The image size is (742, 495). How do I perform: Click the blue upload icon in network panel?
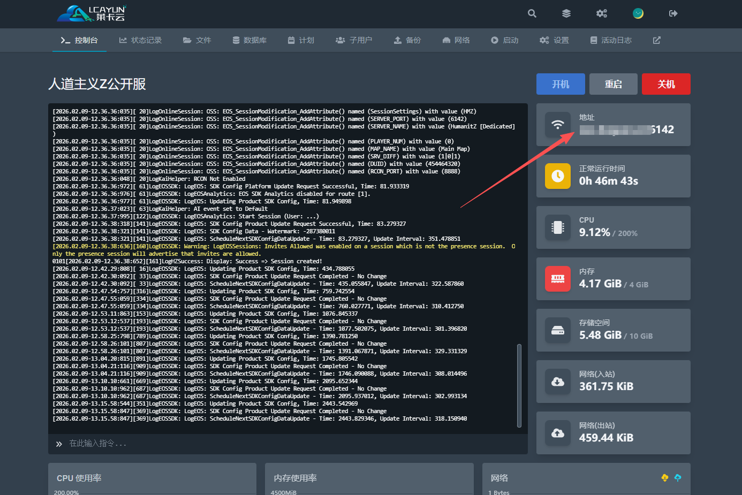(678, 477)
